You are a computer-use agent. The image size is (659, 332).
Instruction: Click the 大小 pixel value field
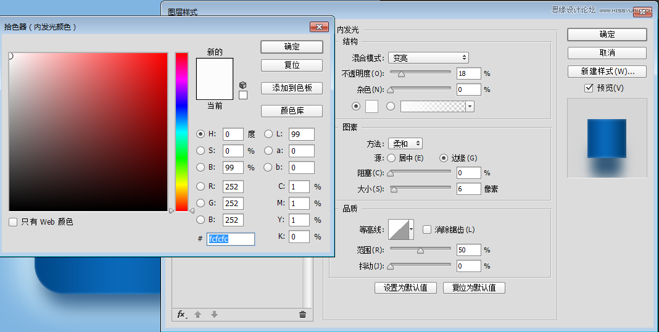coord(468,189)
